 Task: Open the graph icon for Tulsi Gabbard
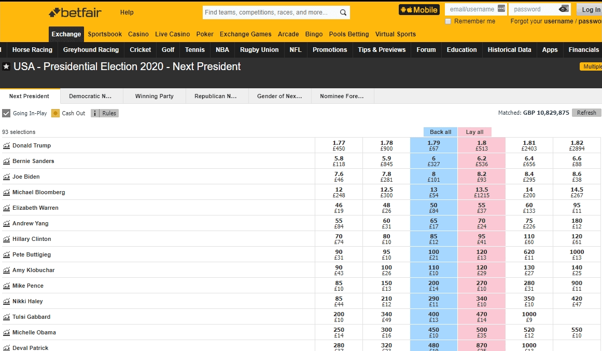[6, 317]
